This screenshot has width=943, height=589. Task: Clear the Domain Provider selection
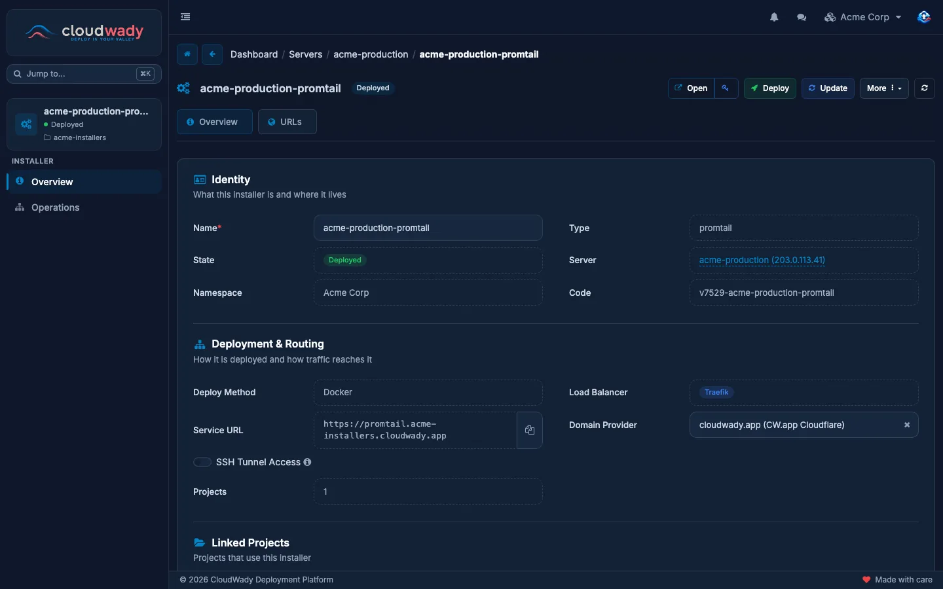point(907,425)
